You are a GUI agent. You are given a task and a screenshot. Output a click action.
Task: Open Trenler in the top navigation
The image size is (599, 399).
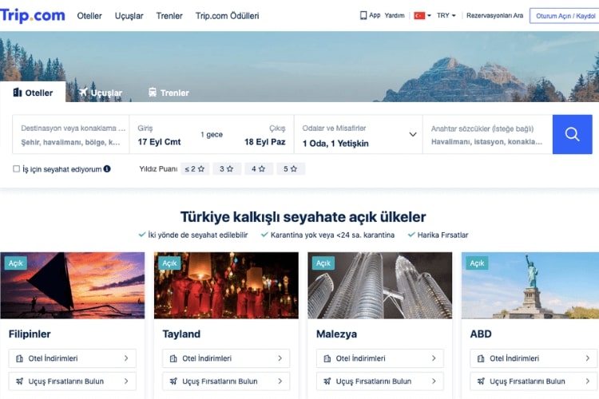(x=169, y=16)
